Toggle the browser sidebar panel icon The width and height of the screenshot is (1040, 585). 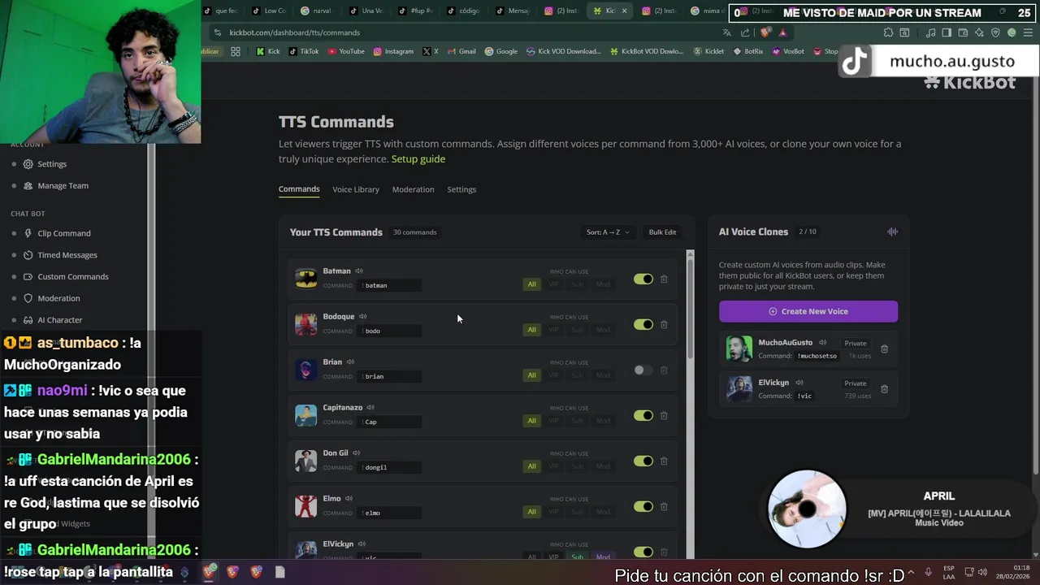(x=947, y=32)
